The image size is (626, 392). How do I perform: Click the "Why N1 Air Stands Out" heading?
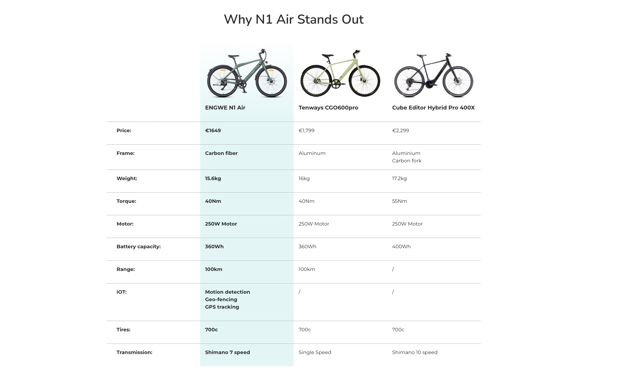(x=294, y=19)
